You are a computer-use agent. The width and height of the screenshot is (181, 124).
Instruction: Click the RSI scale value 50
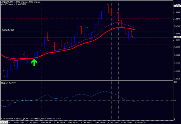[175, 101]
